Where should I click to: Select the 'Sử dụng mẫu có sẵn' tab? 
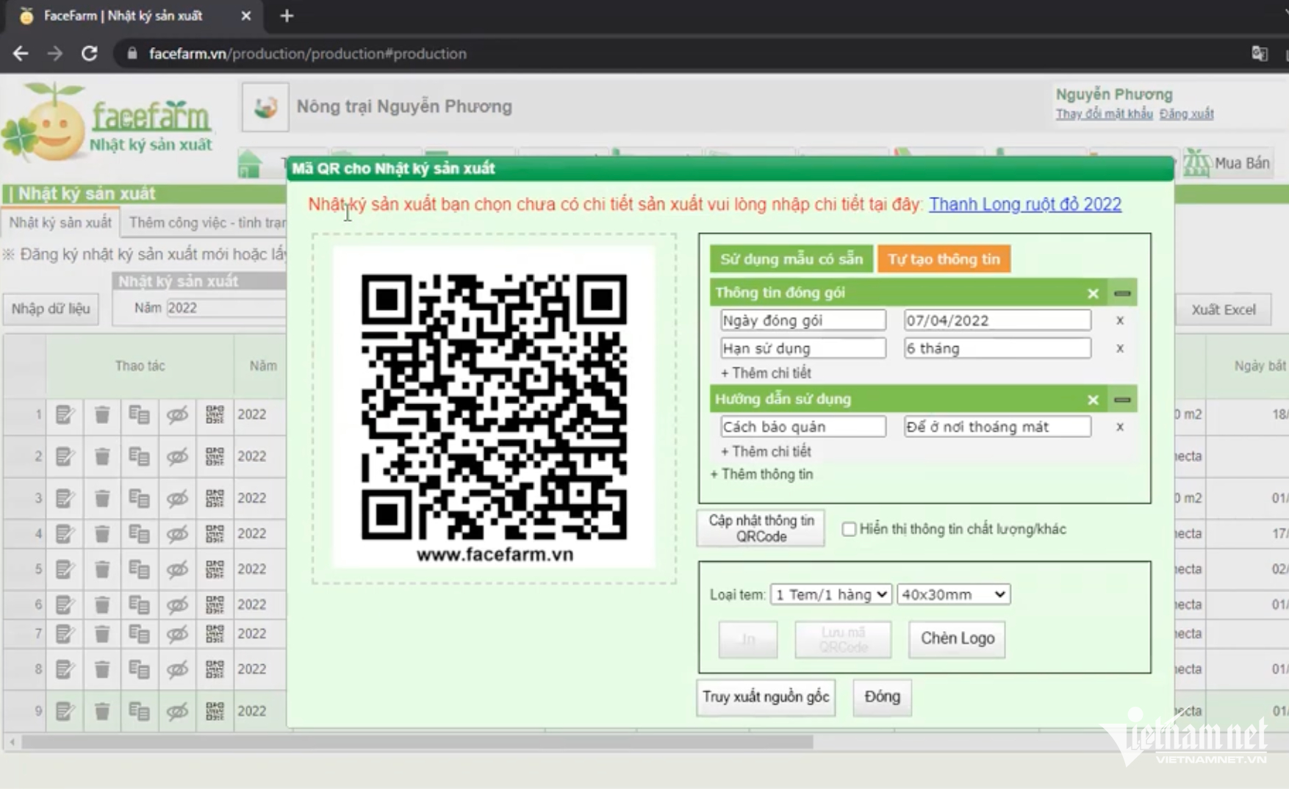click(791, 259)
